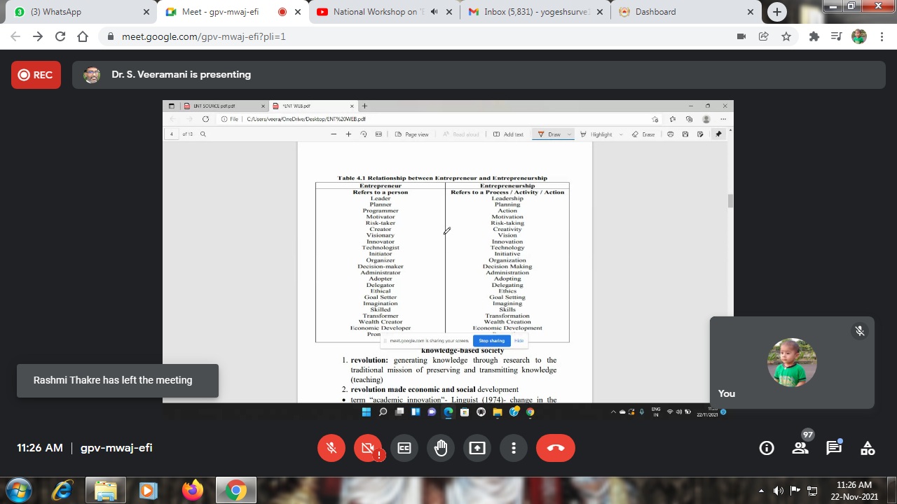Toggle closed captions button
The height and width of the screenshot is (504, 897).
(x=404, y=448)
